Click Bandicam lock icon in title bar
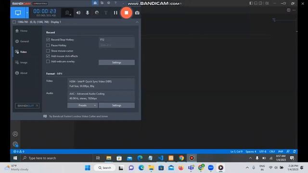 click(95, 3)
